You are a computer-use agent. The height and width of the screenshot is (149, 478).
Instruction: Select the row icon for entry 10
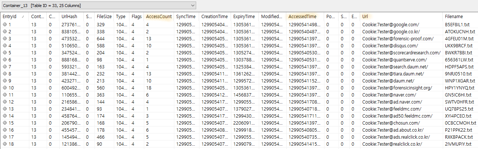(4, 88)
